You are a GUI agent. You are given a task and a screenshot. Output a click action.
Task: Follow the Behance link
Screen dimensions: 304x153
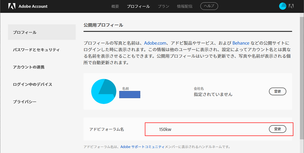241,43
